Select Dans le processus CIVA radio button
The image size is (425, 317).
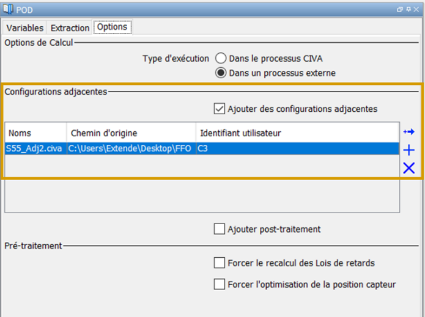(221, 58)
